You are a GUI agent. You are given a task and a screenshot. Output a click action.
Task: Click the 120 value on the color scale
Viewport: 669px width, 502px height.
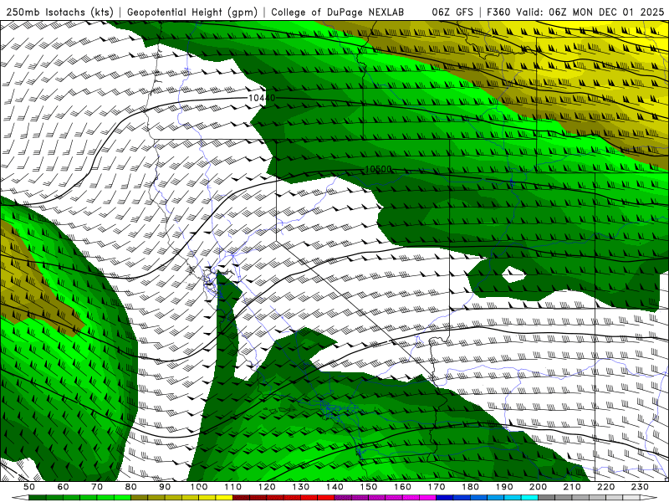coord(267,487)
